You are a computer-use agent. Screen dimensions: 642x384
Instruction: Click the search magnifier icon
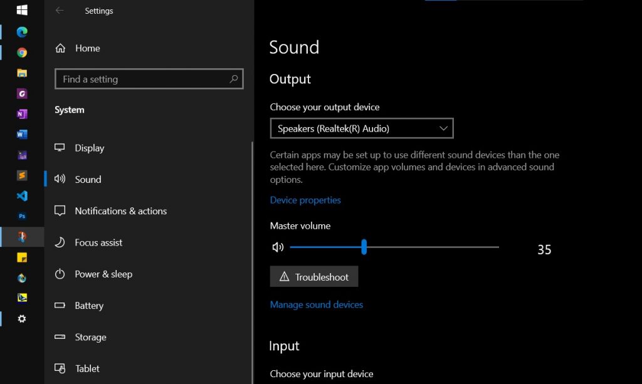[234, 79]
